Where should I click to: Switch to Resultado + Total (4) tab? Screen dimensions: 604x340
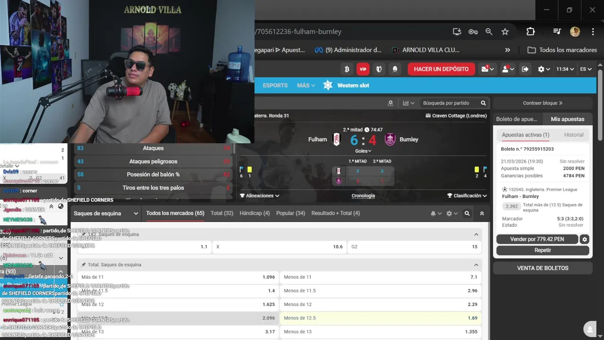(x=336, y=213)
